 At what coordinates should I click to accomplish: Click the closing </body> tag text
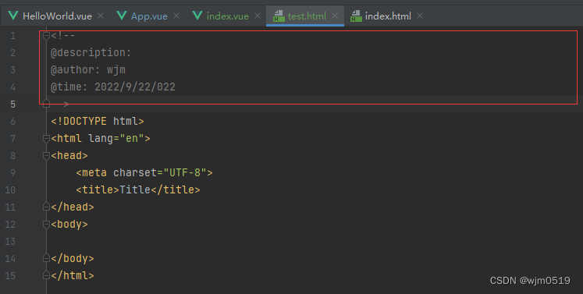pos(73,258)
